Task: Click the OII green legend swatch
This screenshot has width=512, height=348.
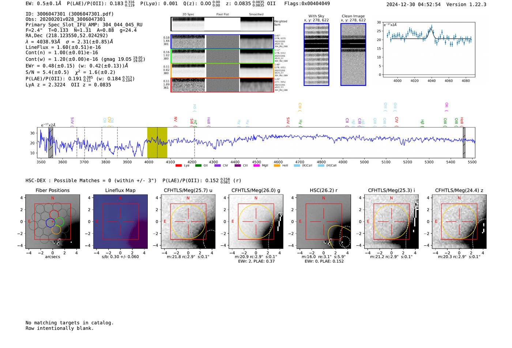Action: [198, 166]
